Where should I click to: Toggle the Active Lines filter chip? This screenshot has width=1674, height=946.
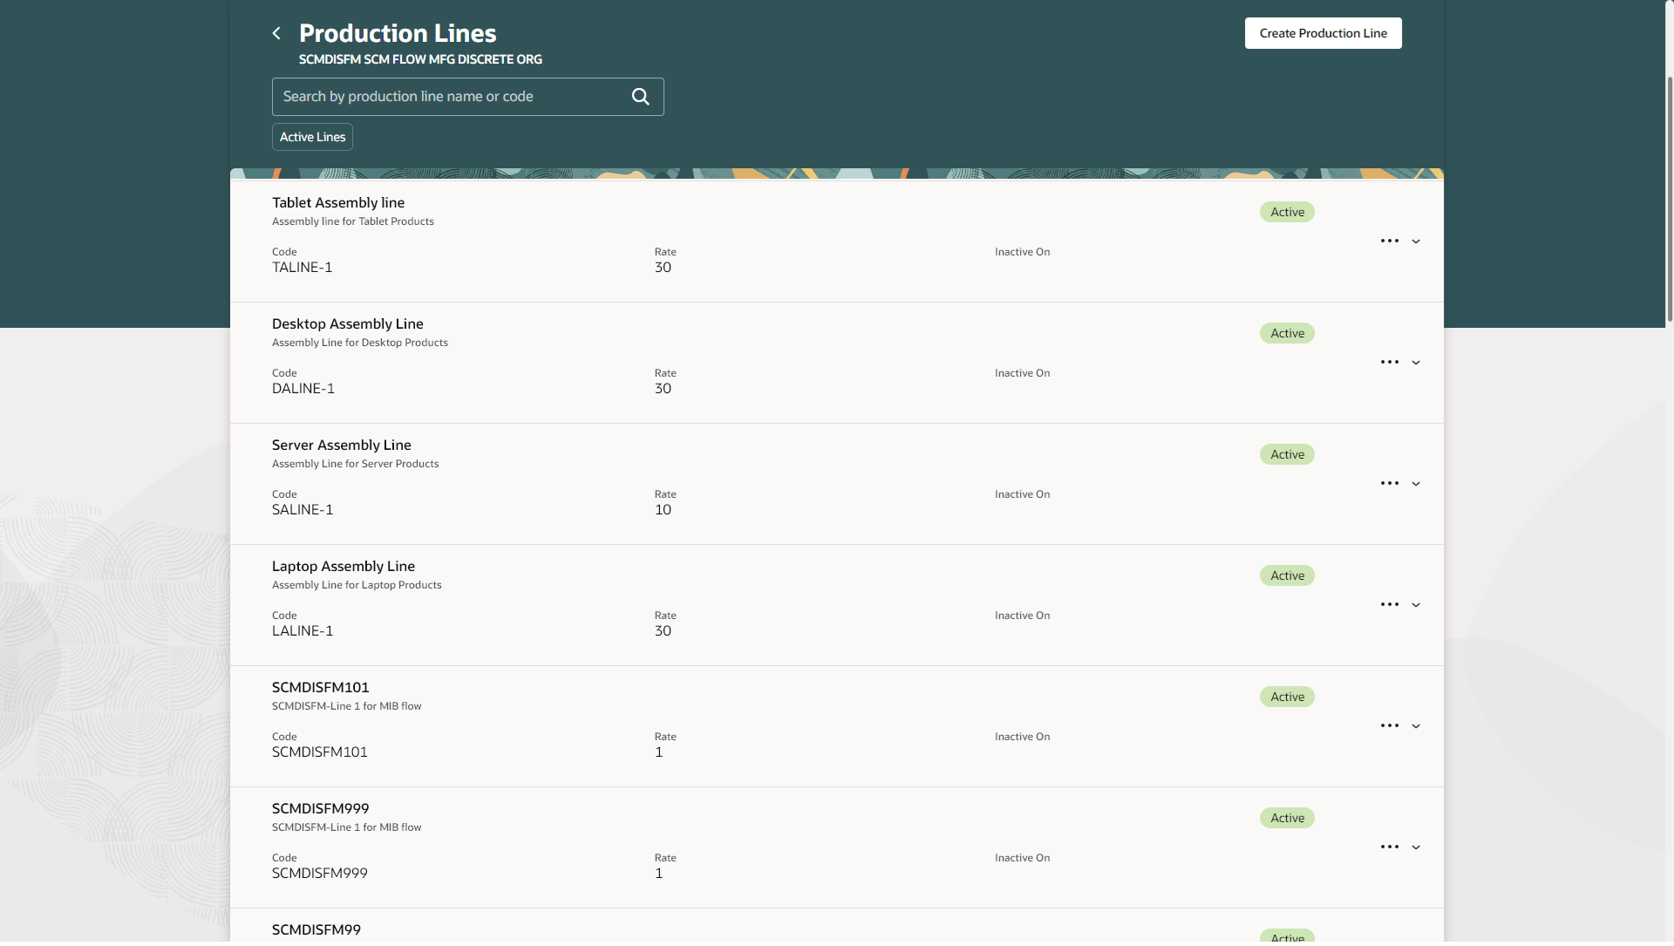click(x=312, y=137)
